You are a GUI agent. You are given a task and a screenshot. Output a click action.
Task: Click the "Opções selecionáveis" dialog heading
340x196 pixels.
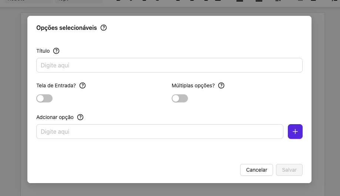click(x=67, y=28)
